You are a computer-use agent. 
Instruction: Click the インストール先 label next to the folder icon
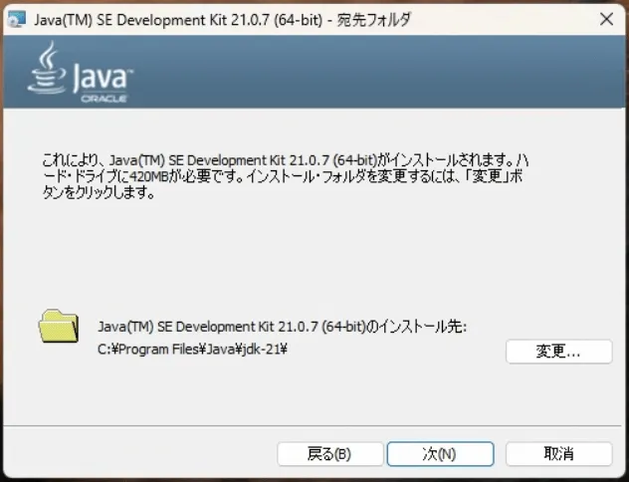coord(282,327)
